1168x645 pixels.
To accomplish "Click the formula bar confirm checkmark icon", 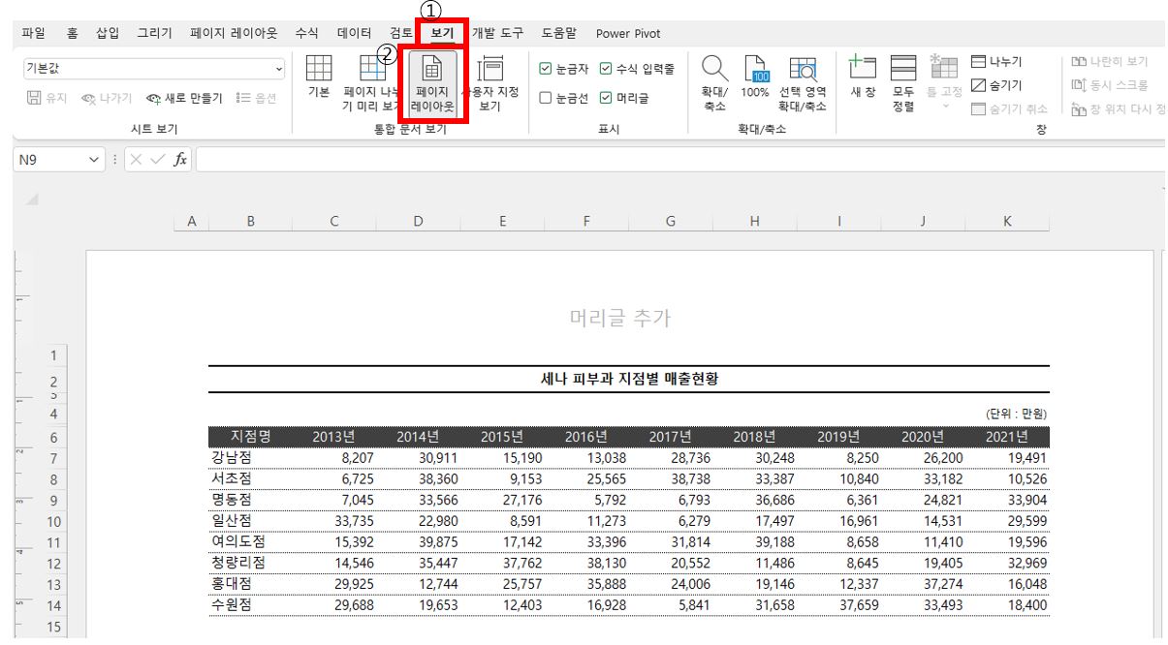I will click(158, 160).
